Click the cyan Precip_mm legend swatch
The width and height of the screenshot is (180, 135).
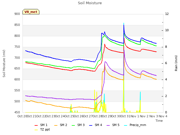point(126,125)
